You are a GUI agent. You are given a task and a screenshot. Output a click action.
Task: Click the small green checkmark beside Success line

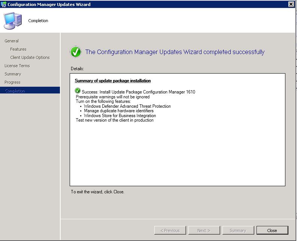[78, 90]
